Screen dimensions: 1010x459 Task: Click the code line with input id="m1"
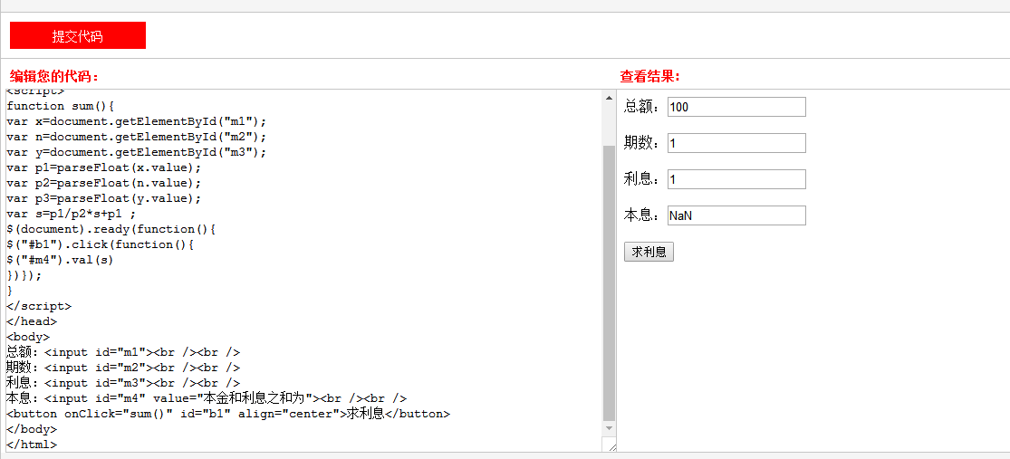(123, 352)
